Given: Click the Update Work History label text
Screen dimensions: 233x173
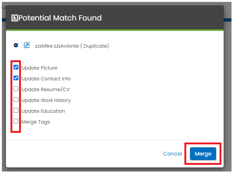Looking at the screenshot, I should (x=46, y=100).
